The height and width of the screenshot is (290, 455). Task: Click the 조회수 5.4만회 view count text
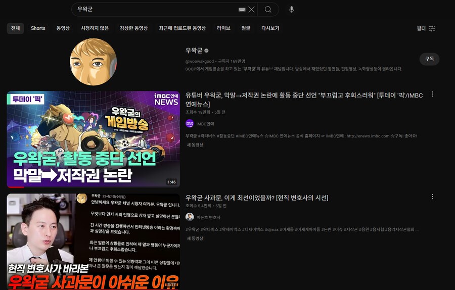(x=198, y=206)
